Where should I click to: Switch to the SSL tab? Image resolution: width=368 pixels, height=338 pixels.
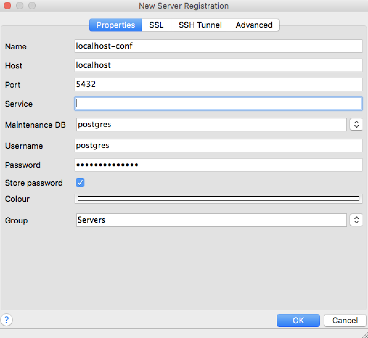click(156, 25)
